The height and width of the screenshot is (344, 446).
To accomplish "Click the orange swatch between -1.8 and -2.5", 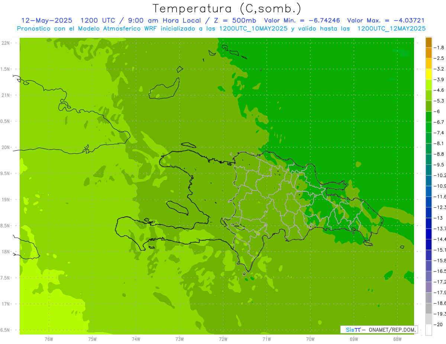I will tap(429, 53).
